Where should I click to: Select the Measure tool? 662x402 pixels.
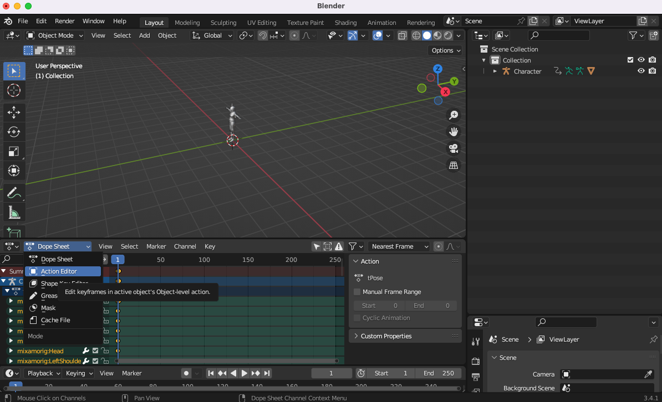pos(14,213)
